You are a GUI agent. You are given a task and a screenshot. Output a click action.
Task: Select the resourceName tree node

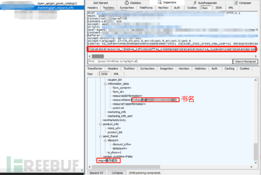click(144, 100)
